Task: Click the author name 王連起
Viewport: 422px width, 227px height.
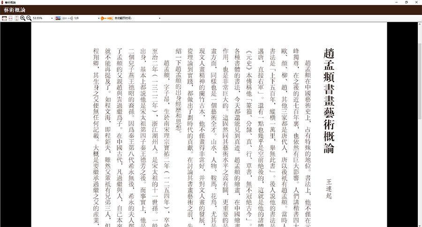Action: [329, 189]
